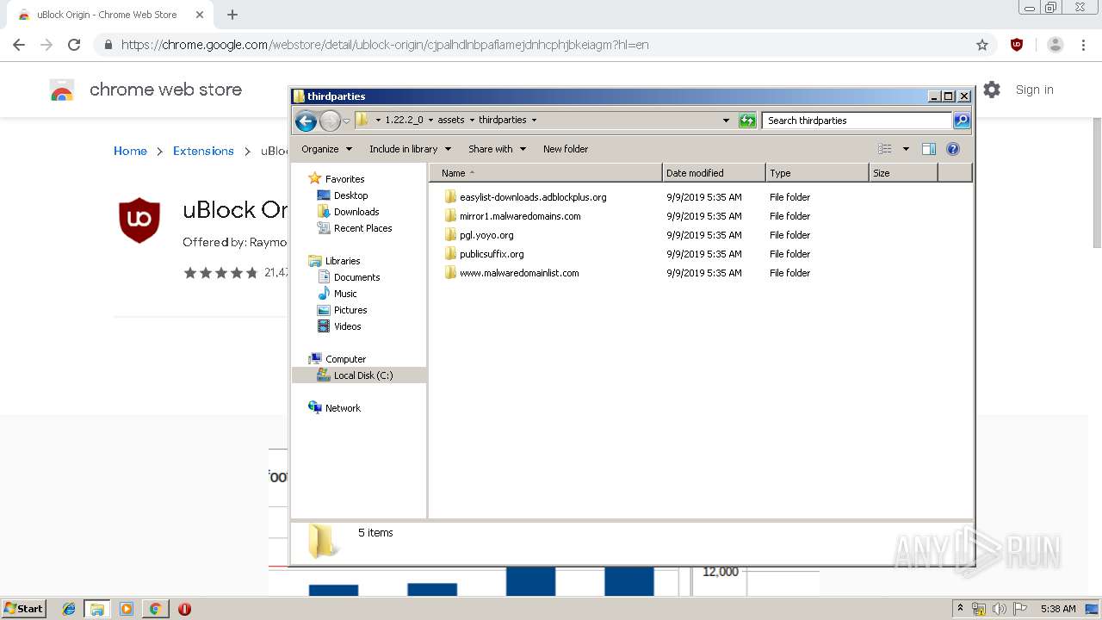The width and height of the screenshot is (1102, 620).
Task: Toggle the preview pane icon
Action: point(928,149)
